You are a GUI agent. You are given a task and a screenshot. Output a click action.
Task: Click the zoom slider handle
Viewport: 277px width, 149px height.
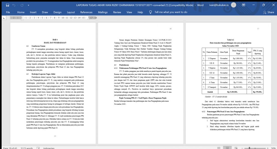coord(250,148)
